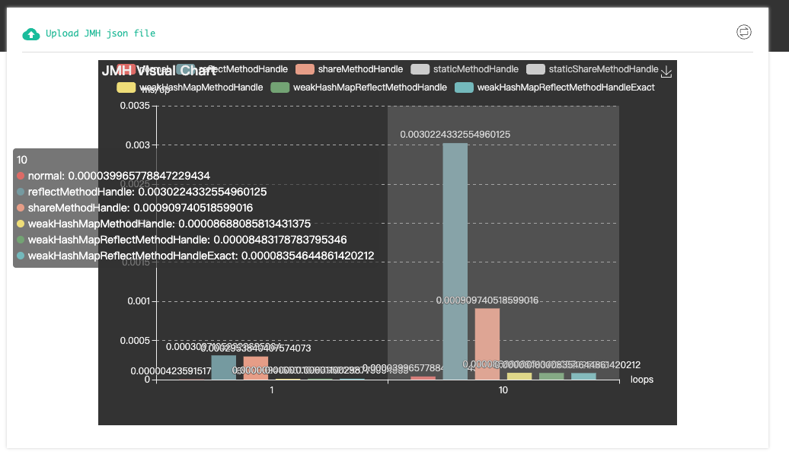Click the value label 0.000909740518599016
Image resolution: width=789 pixels, height=461 pixels.
[487, 300]
